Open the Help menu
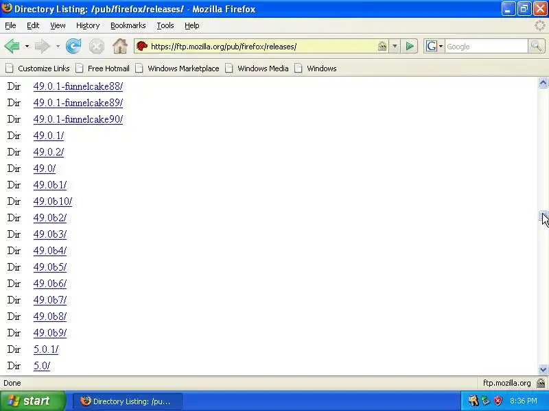 [192, 25]
